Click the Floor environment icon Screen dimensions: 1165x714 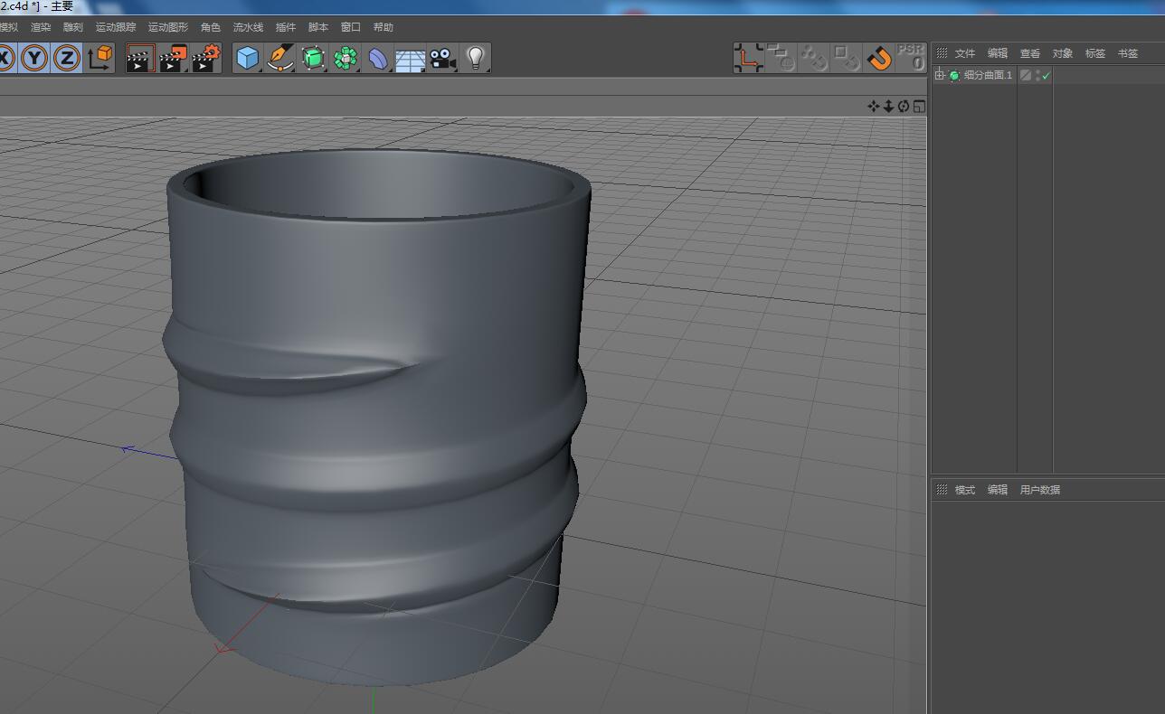[x=410, y=60]
